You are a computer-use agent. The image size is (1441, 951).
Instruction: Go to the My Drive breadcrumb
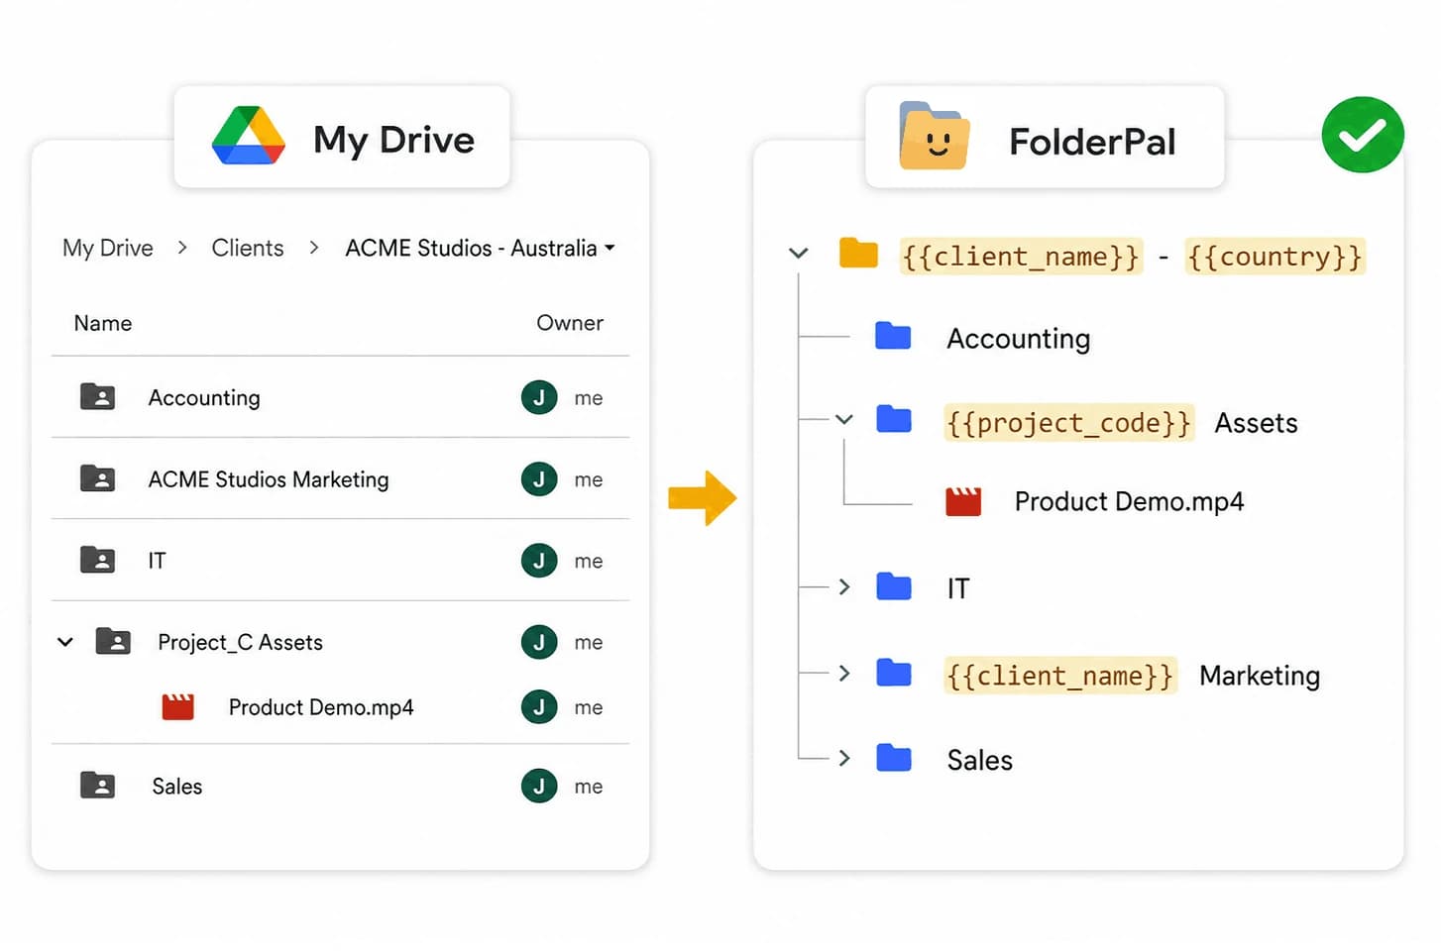[x=108, y=248]
